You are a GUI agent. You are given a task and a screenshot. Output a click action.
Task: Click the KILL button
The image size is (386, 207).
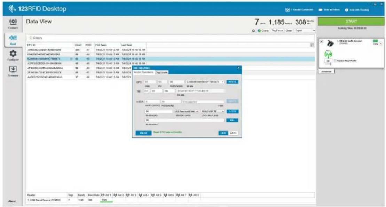pyautogui.click(x=232, y=120)
